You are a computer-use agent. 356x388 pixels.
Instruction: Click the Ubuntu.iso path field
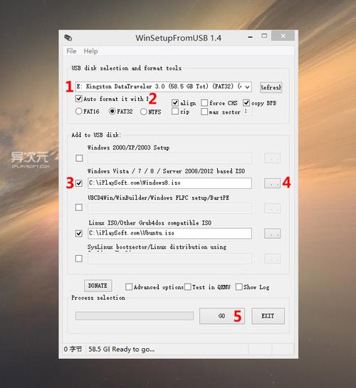[x=169, y=233]
